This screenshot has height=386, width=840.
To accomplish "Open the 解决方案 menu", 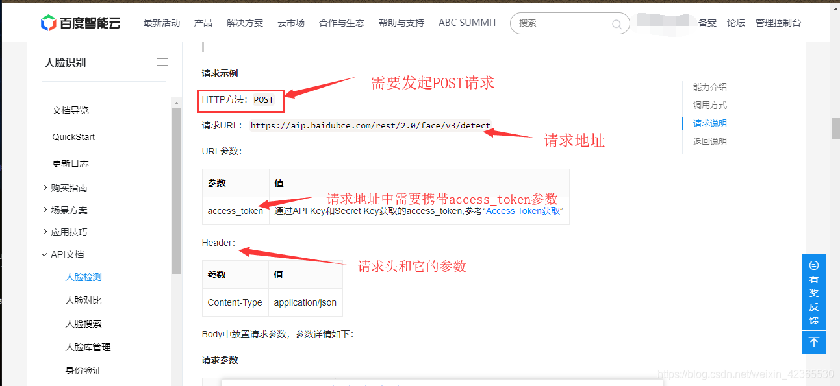I will pyautogui.click(x=245, y=23).
